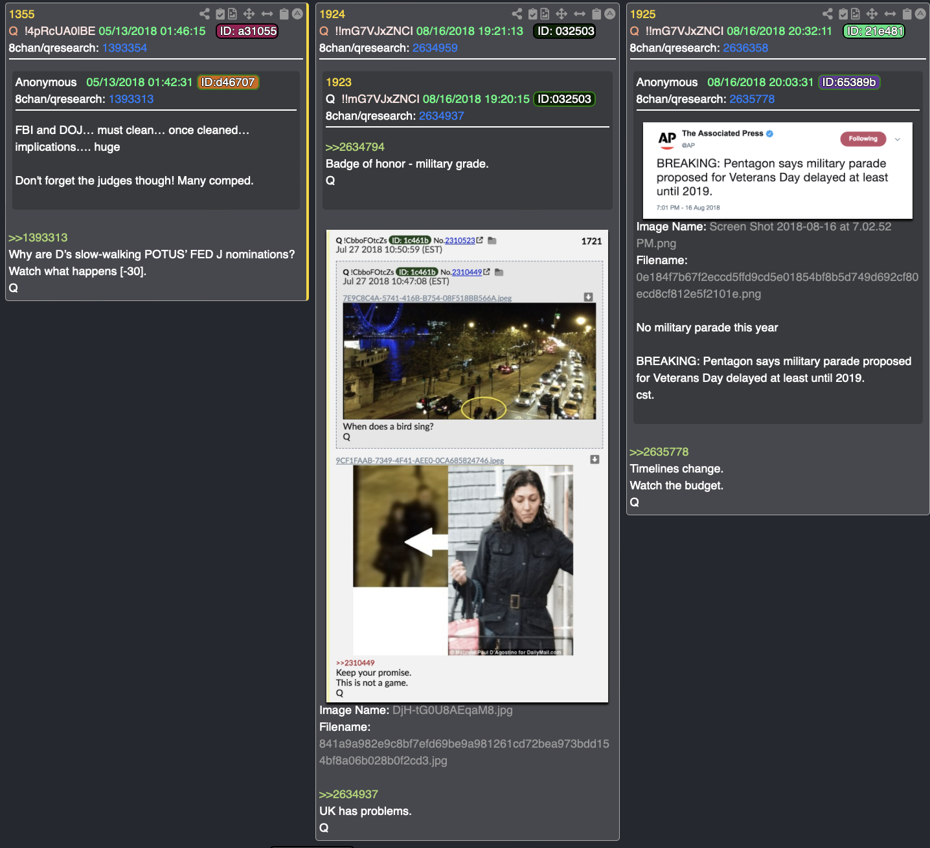The image size is (930, 848).
Task: Click image name DjH-tG0U8AEqaM8.jpg
Action: point(453,710)
